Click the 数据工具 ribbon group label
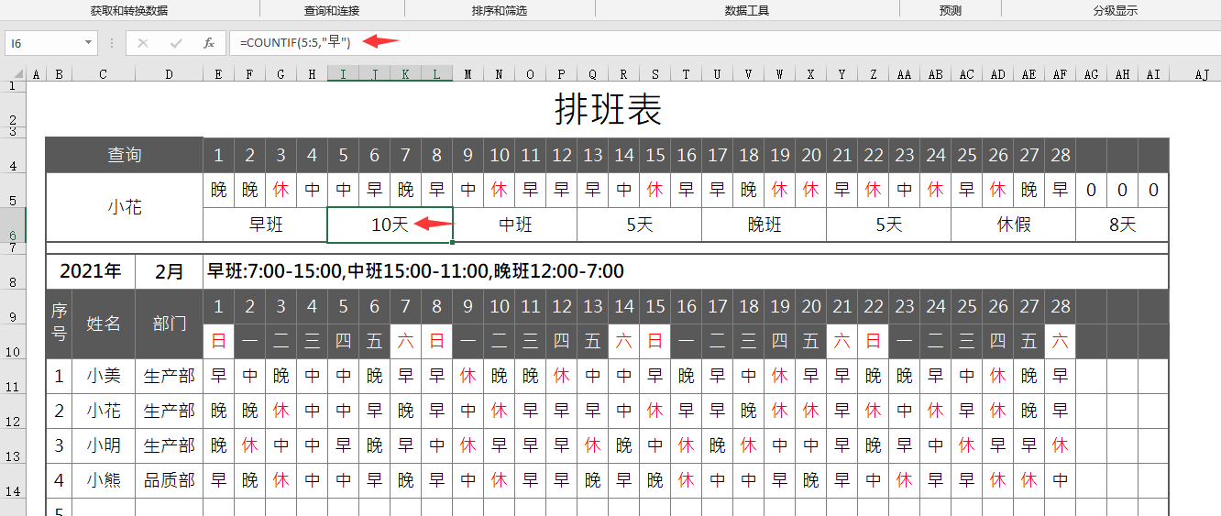The image size is (1221, 516). [x=746, y=11]
